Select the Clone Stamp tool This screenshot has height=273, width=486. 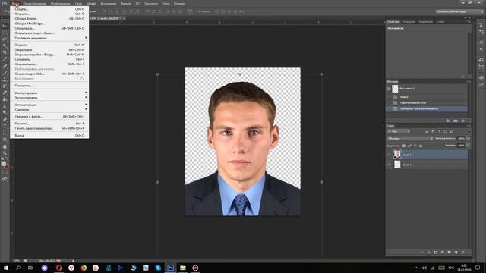pos(5,79)
